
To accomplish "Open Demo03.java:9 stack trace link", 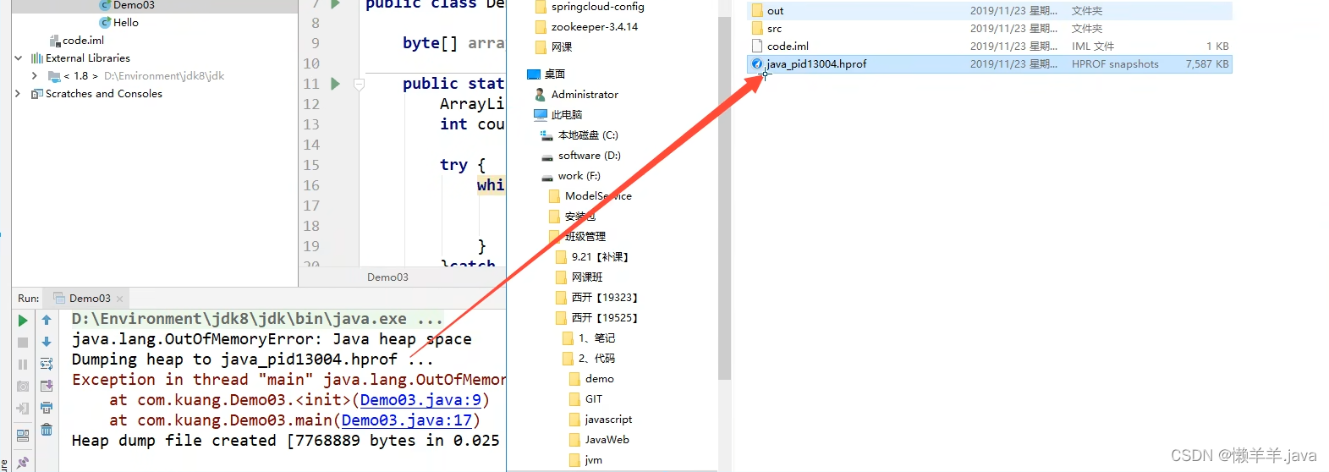I will point(420,400).
